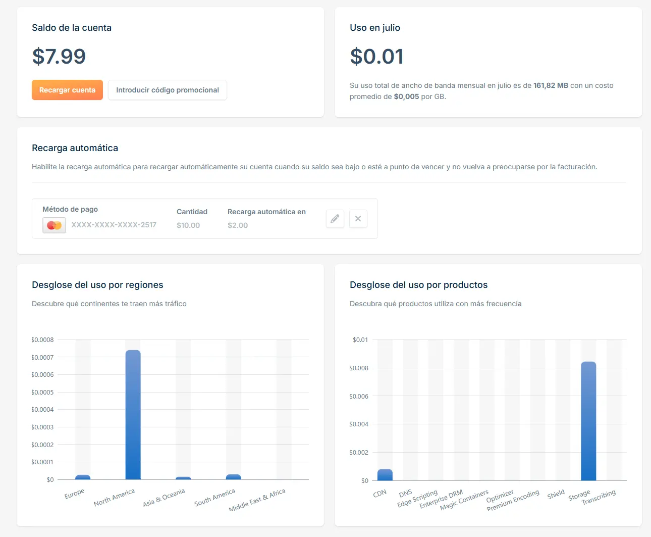Click the account balance $7.99
This screenshot has height=537, width=651.
59,56
